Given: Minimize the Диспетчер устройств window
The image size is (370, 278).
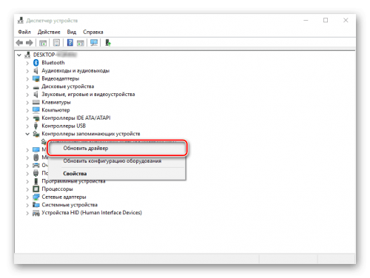Looking at the screenshot, I should [306, 20].
